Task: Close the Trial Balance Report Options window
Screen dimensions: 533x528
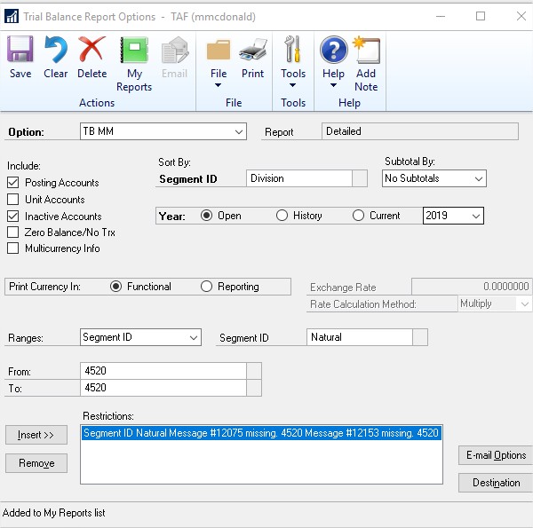Action: [x=521, y=16]
